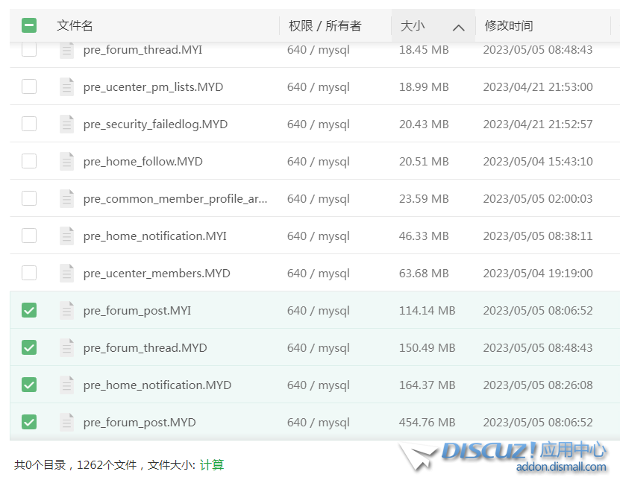Uncheck the selected pre_forum_post.MYI row
The image size is (620, 486).
[29, 310]
